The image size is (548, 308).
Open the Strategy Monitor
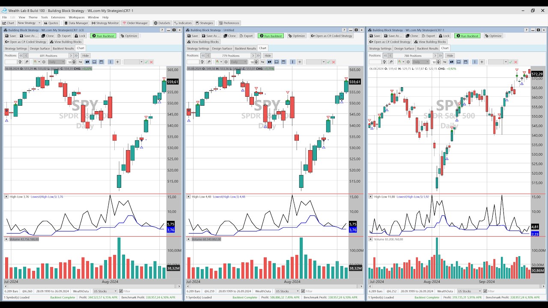pos(105,23)
